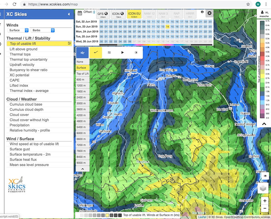Open settings sliders for Top of usable lift
This screenshot has height=219, width=271.
coord(69,44)
